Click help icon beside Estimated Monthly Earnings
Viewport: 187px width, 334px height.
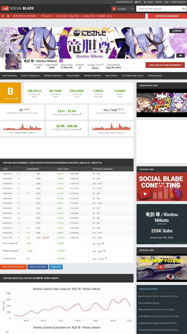point(81,114)
